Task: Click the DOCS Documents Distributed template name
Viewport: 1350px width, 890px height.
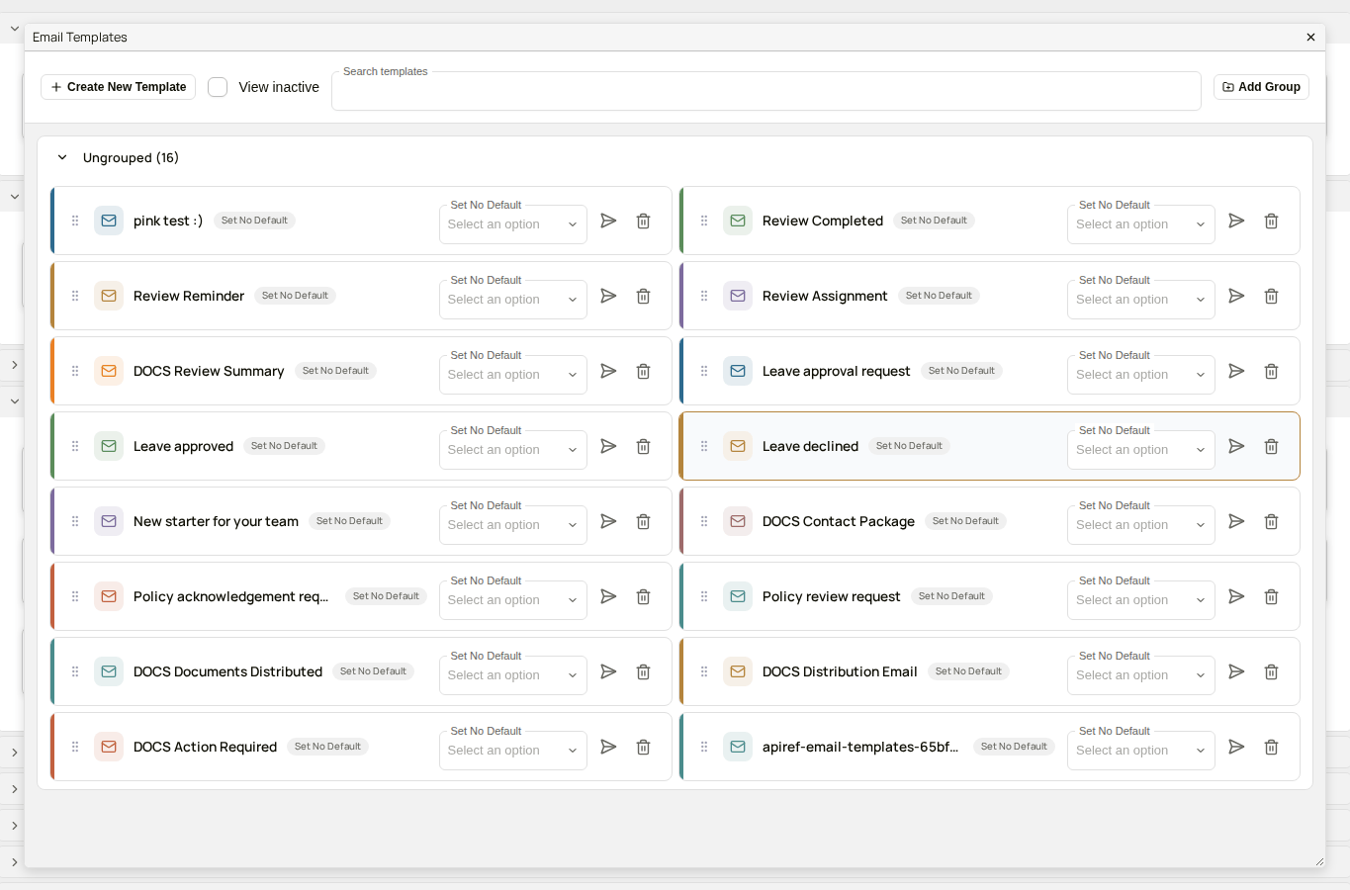Action: point(227,671)
